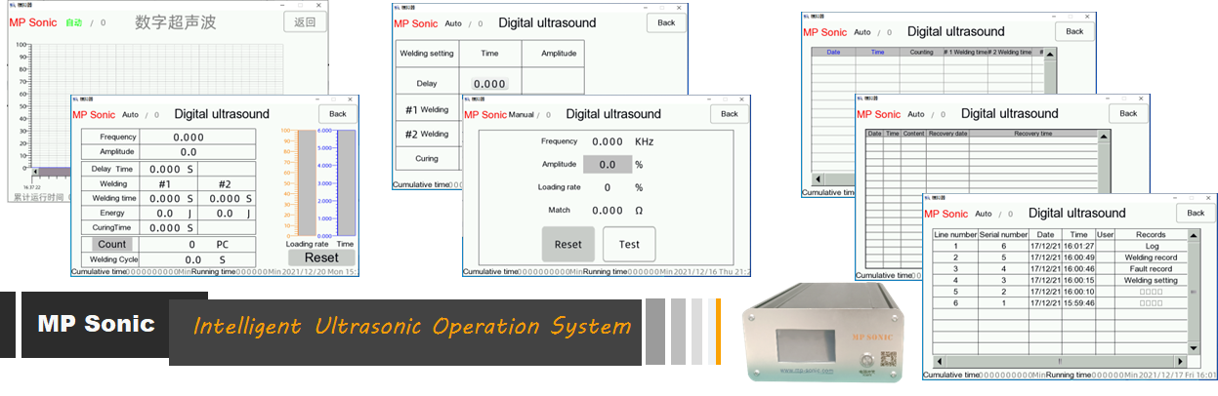Click the Manual mode label
The width and height of the screenshot is (1218, 396).
pos(522,115)
